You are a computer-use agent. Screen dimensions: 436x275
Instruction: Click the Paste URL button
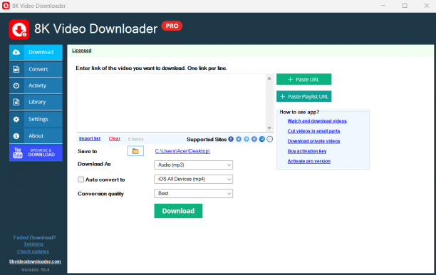click(x=303, y=79)
